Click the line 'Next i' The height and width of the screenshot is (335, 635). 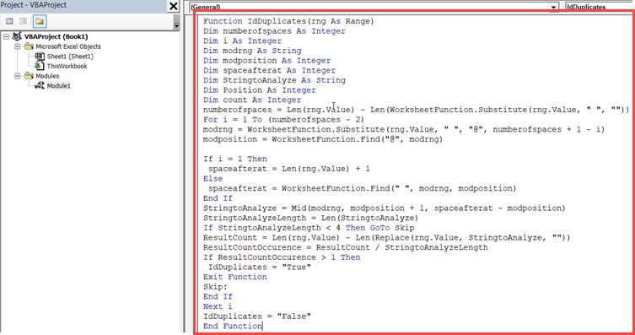(218, 306)
